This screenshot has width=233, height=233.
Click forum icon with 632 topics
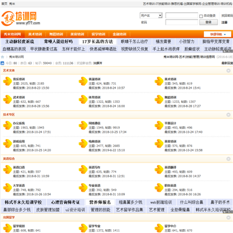[x=7, y=99]
